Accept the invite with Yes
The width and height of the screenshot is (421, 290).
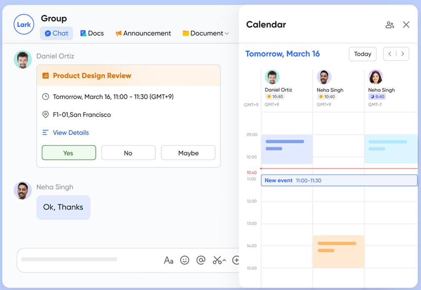pyautogui.click(x=69, y=153)
